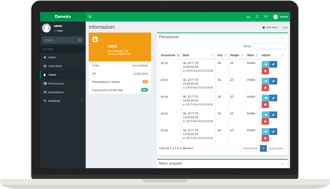Click the red trash delete button in first row
This screenshot has width=330, height=189.
[x=265, y=71]
